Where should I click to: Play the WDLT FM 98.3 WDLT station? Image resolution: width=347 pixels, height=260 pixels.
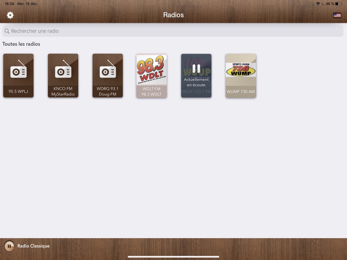coord(152,76)
